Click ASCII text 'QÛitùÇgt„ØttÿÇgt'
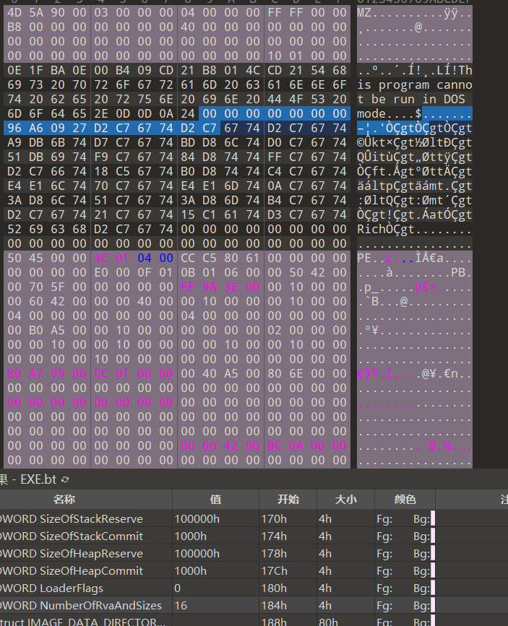 click(x=415, y=157)
